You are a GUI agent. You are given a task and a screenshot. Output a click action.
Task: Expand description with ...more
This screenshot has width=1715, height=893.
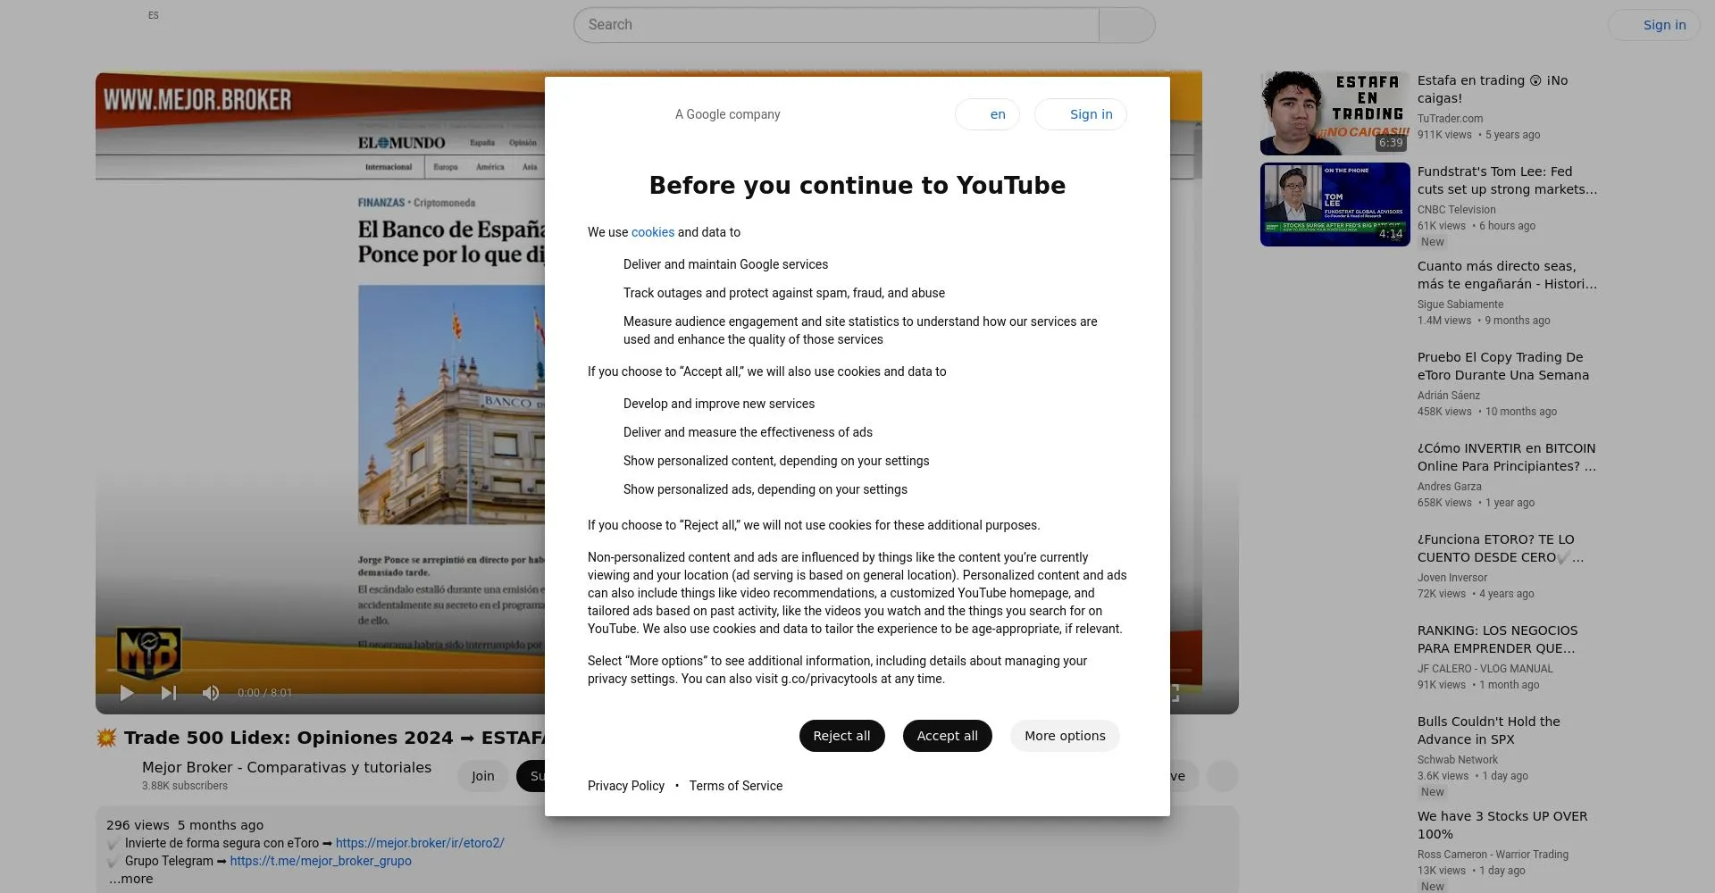click(131, 879)
